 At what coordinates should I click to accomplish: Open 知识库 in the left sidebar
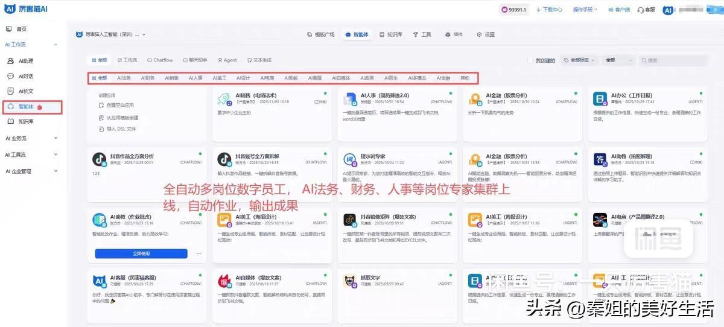pos(21,121)
